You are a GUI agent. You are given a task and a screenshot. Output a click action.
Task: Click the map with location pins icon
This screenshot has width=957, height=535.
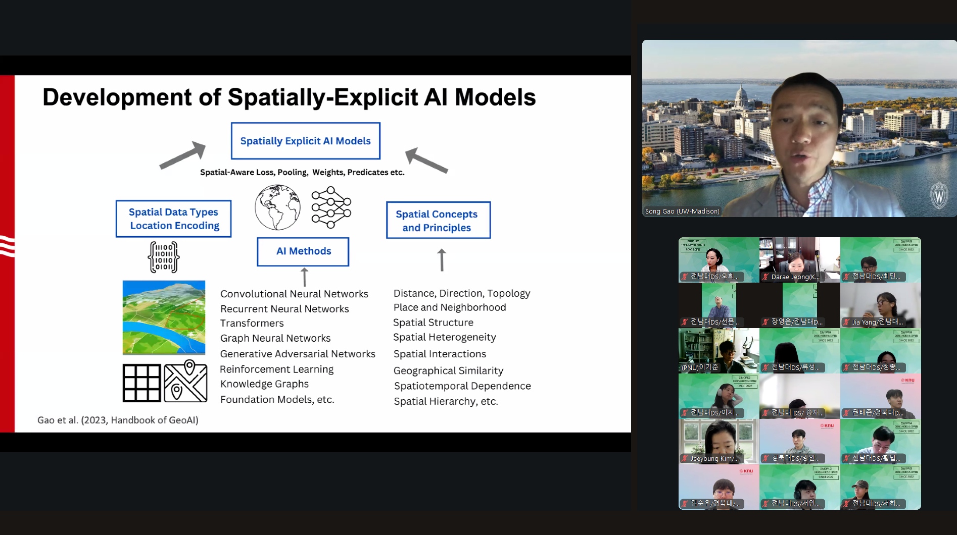pos(185,381)
